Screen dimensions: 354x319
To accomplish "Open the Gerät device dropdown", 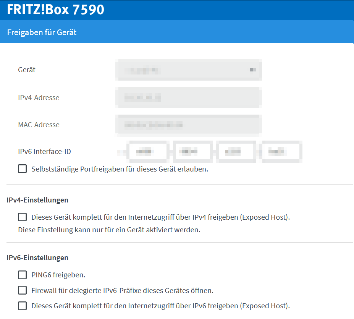I will (189, 70).
